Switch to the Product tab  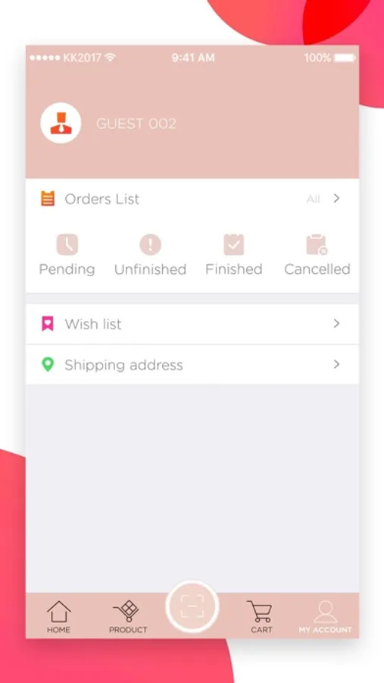(128, 616)
